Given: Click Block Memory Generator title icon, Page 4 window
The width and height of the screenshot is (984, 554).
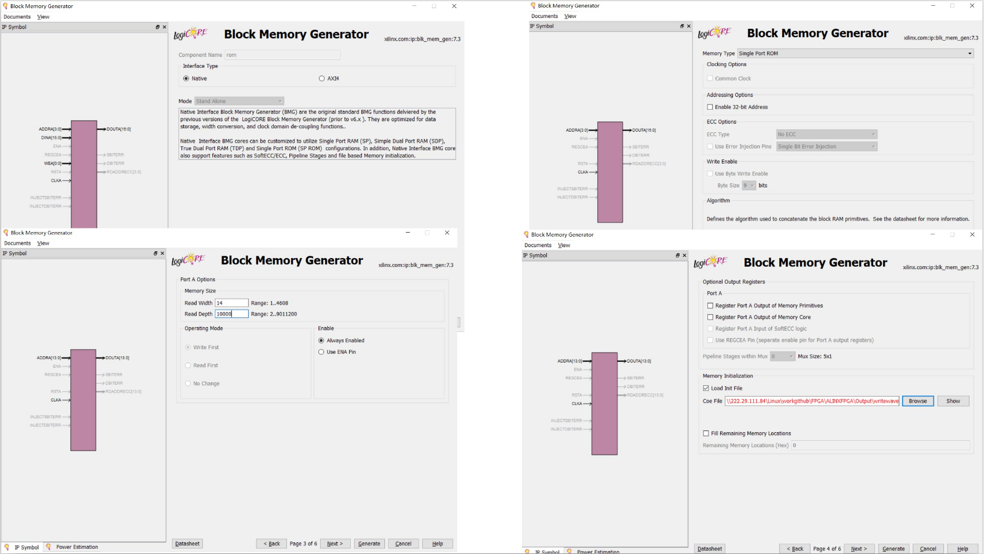Looking at the screenshot, I should point(527,235).
